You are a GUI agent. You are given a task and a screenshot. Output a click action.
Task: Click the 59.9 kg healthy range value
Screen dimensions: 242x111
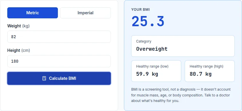pyautogui.click(x=147, y=74)
